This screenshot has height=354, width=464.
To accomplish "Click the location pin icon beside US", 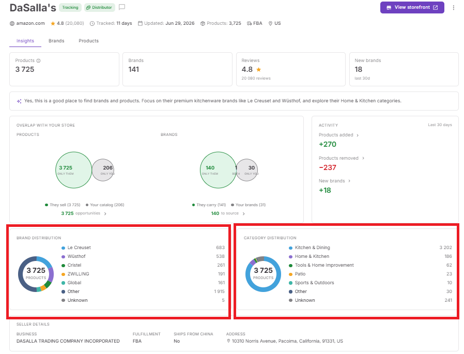I will tap(270, 23).
